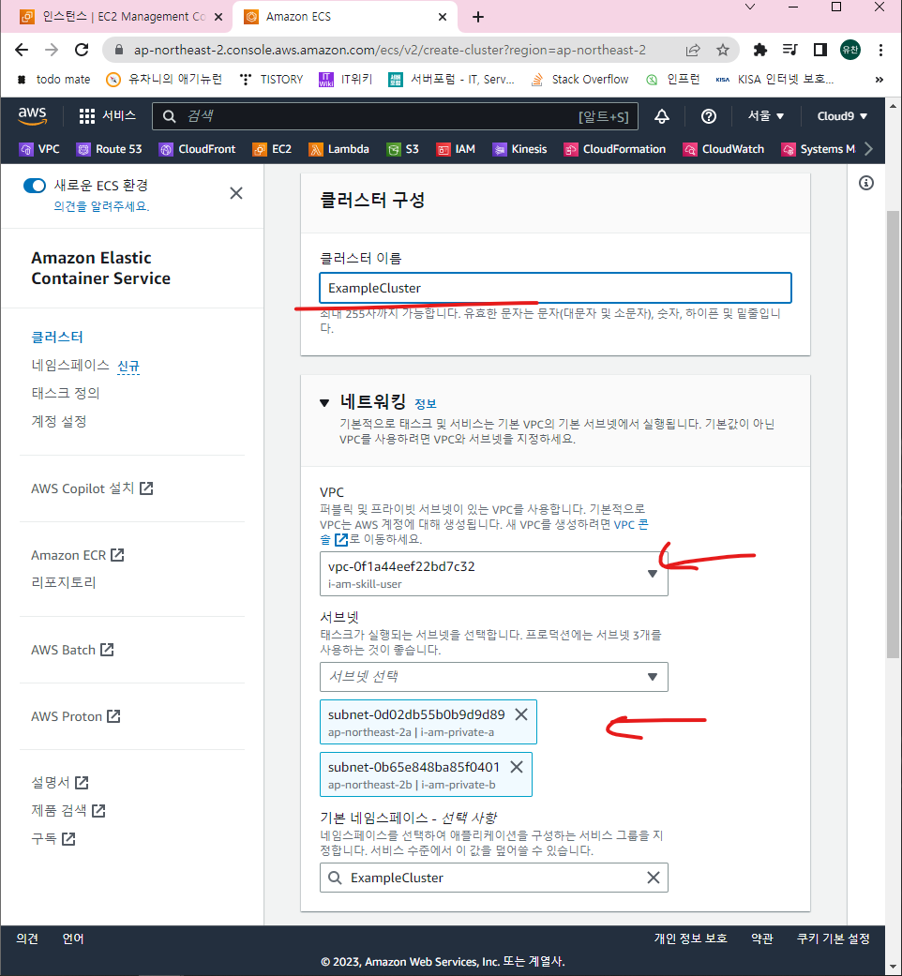Open the services grid menu
The width and height of the screenshot is (902, 976).
[x=107, y=115]
